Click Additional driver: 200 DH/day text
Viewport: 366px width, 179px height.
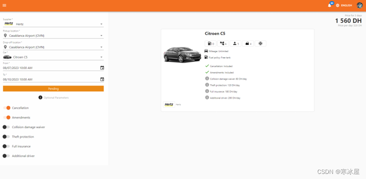click(225, 98)
